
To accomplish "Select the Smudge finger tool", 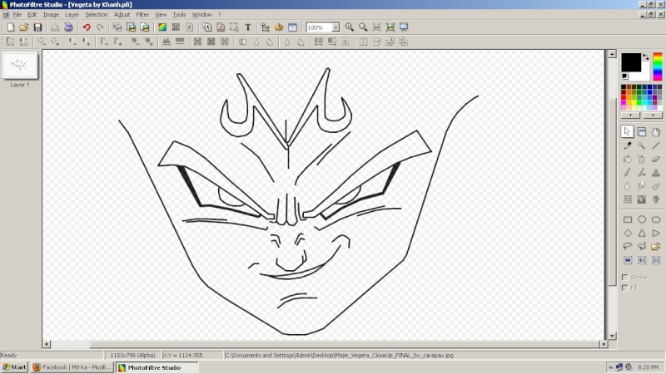I will pyautogui.click(x=642, y=186).
